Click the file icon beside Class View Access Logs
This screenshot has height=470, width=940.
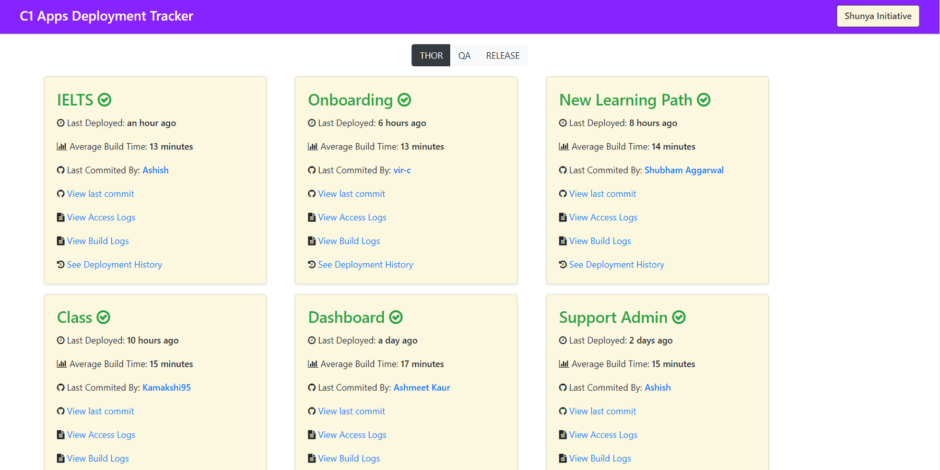pos(61,435)
